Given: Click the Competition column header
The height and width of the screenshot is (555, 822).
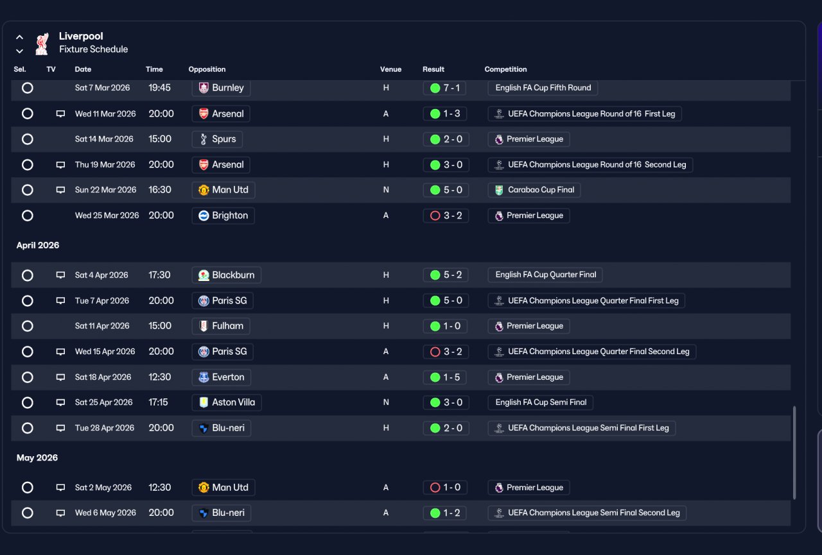Looking at the screenshot, I should point(505,69).
